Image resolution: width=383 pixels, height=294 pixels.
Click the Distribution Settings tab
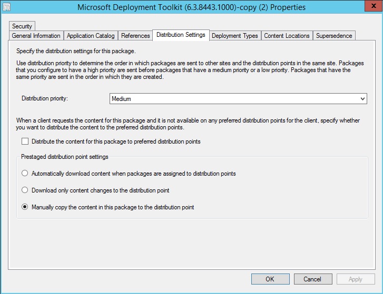(x=181, y=35)
